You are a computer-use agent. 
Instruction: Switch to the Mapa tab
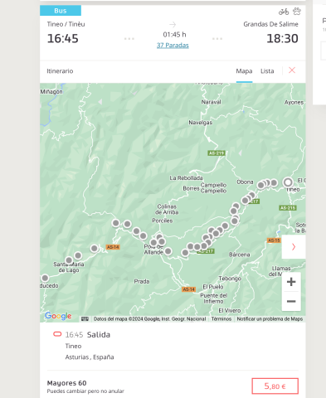pyautogui.click(x=244, y=71)
